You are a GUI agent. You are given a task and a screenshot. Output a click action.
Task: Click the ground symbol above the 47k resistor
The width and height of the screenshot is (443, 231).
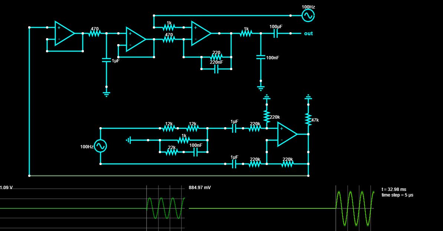pos(308,97)
